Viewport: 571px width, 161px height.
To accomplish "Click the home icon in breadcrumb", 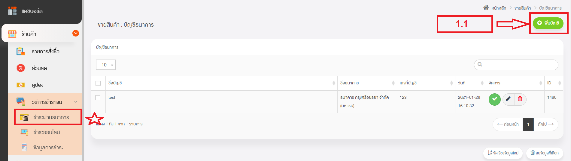I will 486,8.
